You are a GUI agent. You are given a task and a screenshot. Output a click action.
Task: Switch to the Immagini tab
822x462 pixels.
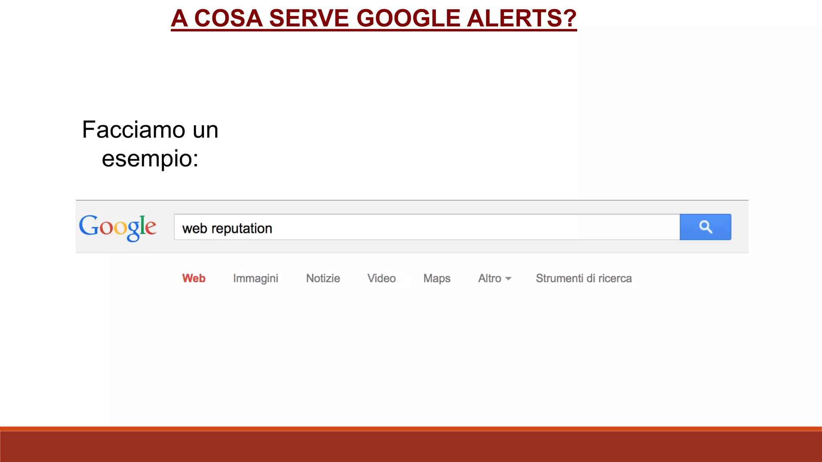pyautogui.click(x=256, y=279)
